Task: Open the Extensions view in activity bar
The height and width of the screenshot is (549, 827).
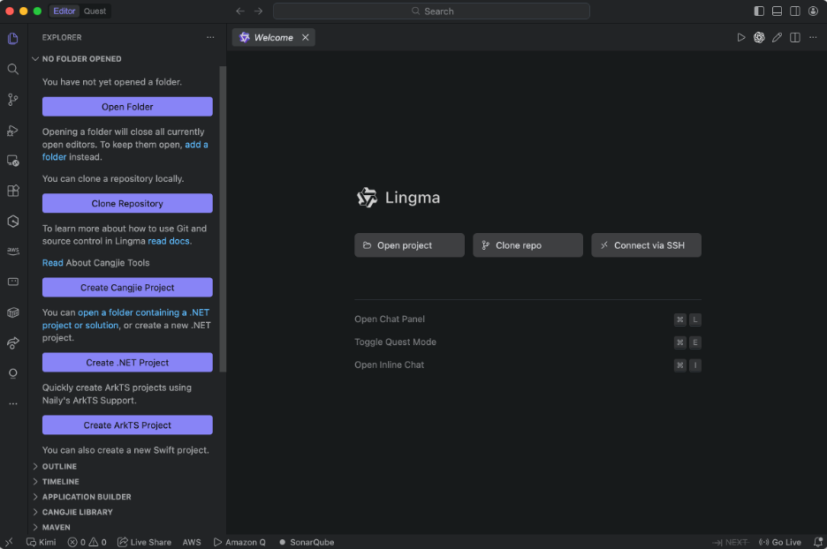Action: click(x=13, y=191)
